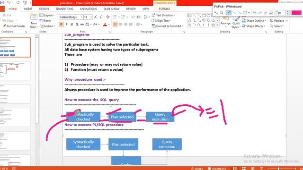Switch to the FORMAT drawing tools tab

[164, 9]
